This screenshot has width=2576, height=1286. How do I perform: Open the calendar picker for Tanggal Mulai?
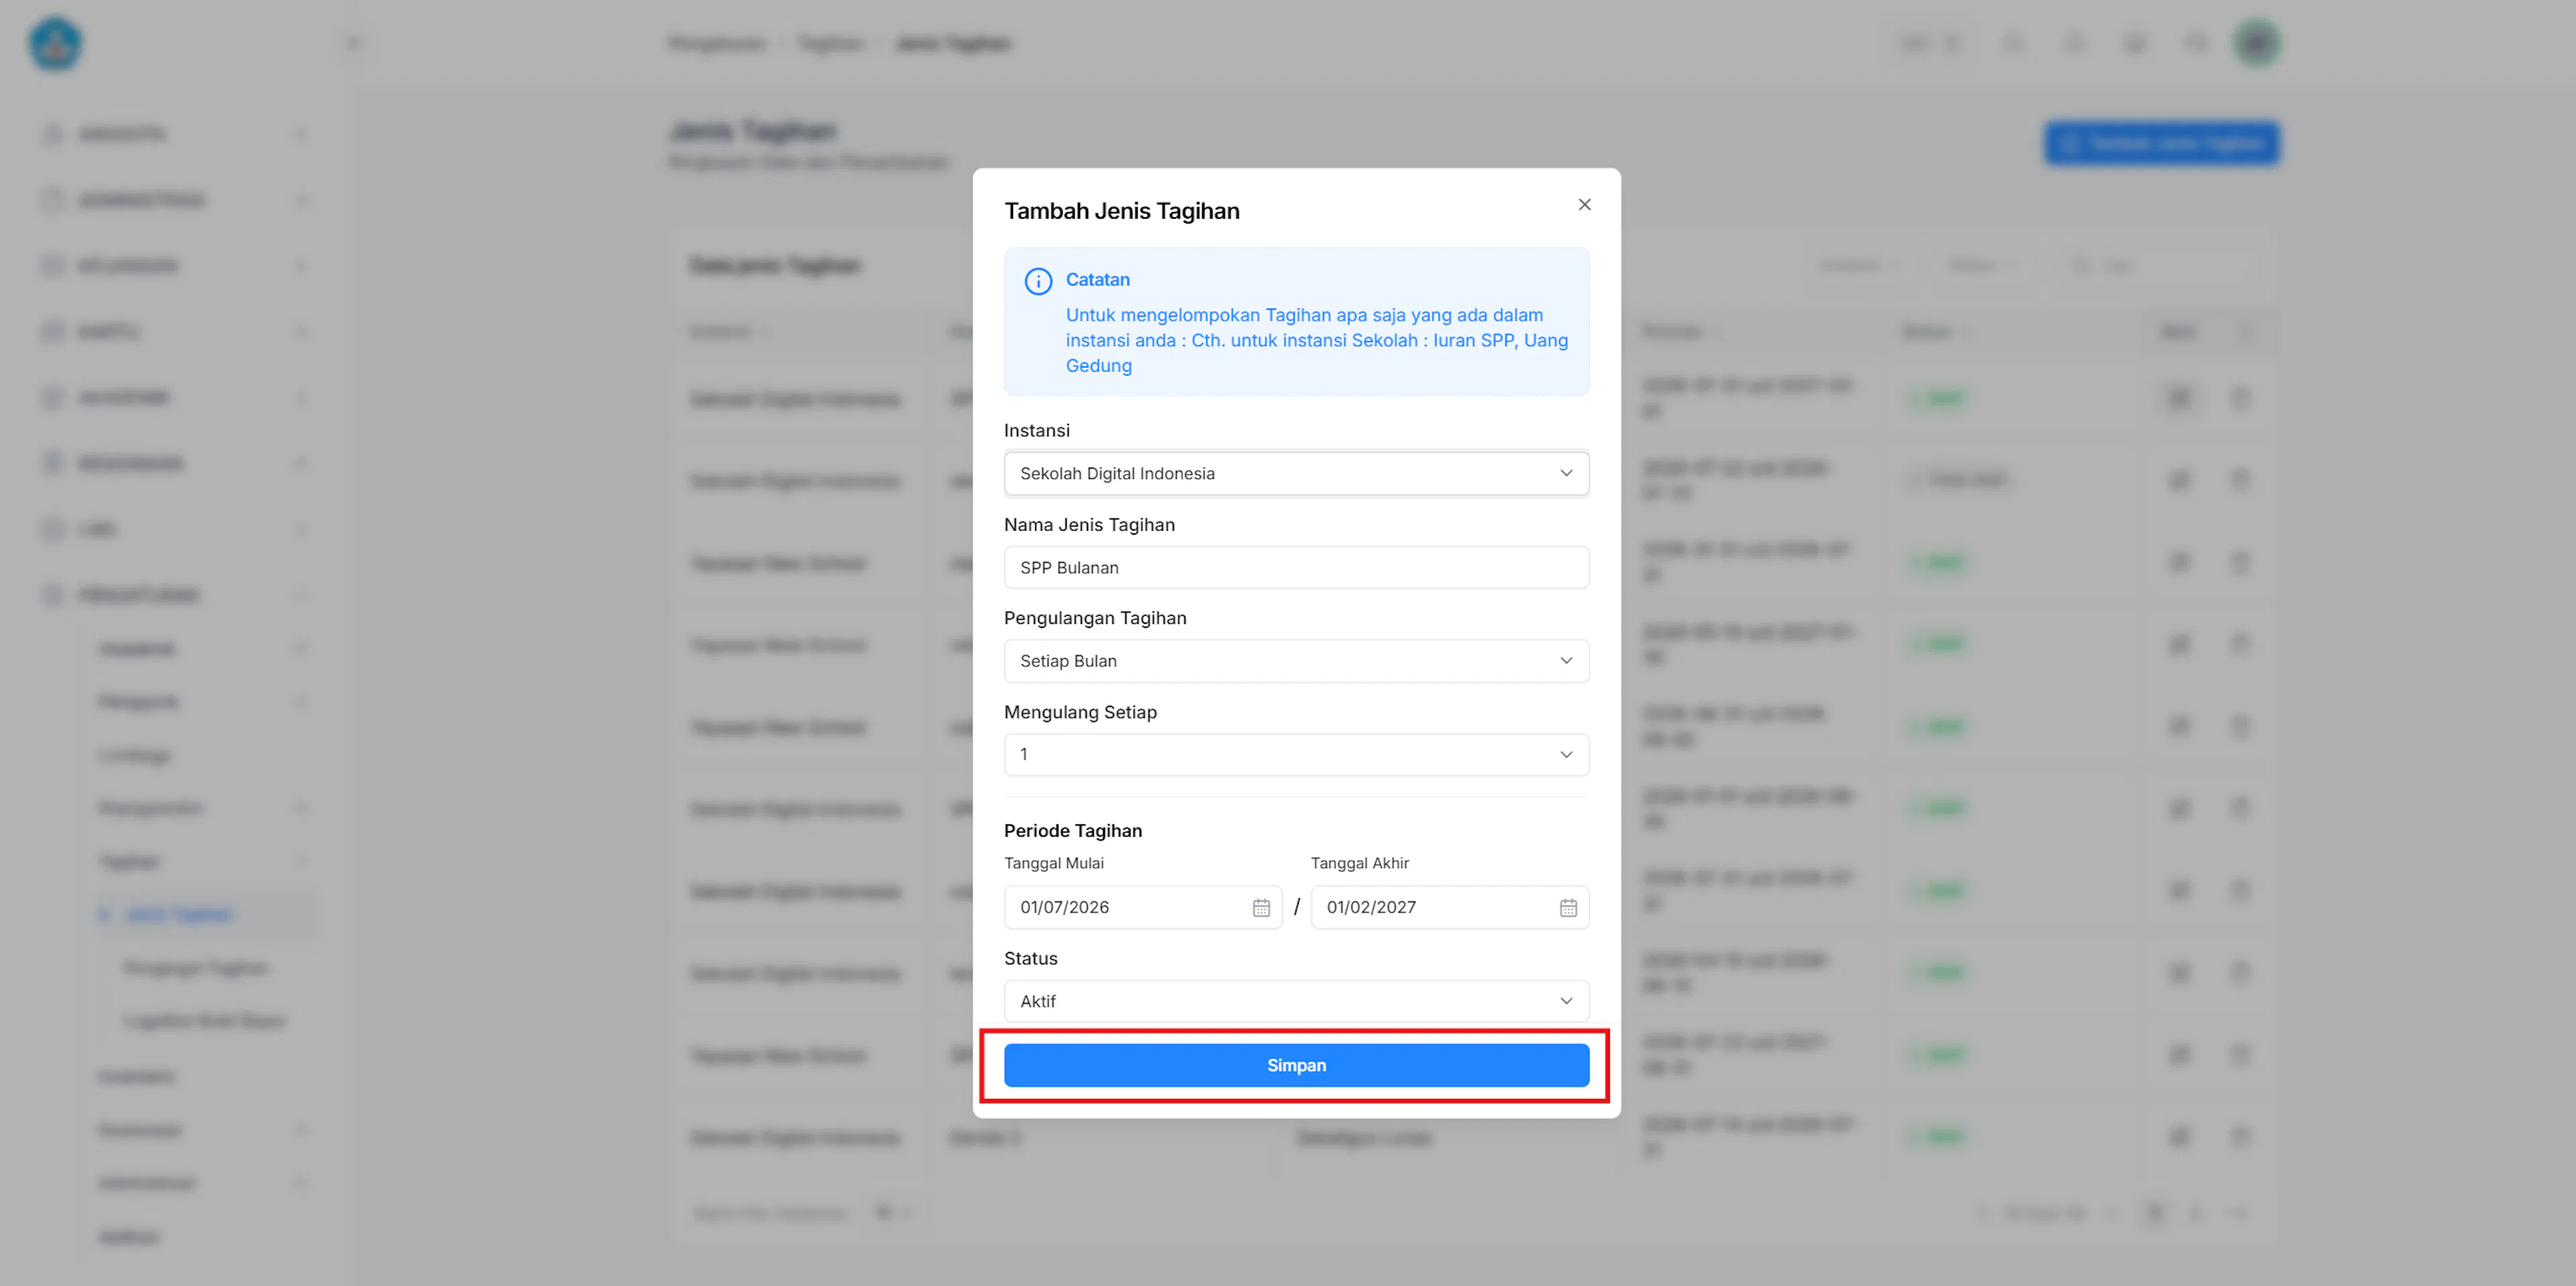click(x=1261, y=907)
